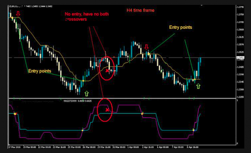
Task: Click the 8 Apr 16:00 time label
Action: click(x=193, y=147)
